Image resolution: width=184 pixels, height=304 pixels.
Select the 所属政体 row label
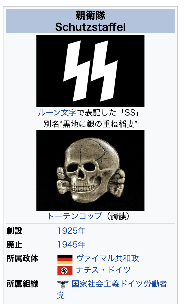(x=22, y=258)
